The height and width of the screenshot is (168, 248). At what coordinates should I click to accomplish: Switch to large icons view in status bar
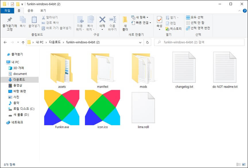(x=244, y=165)
